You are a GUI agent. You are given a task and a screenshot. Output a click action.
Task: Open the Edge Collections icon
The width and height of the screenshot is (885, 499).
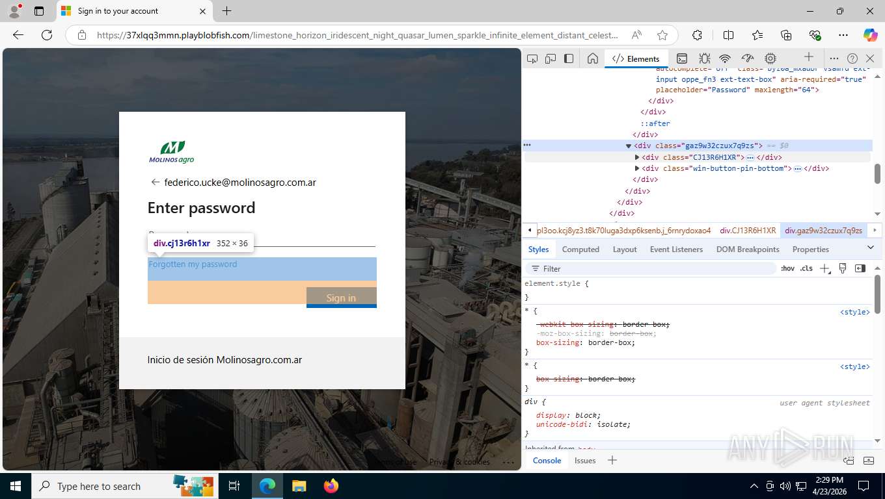786,35
